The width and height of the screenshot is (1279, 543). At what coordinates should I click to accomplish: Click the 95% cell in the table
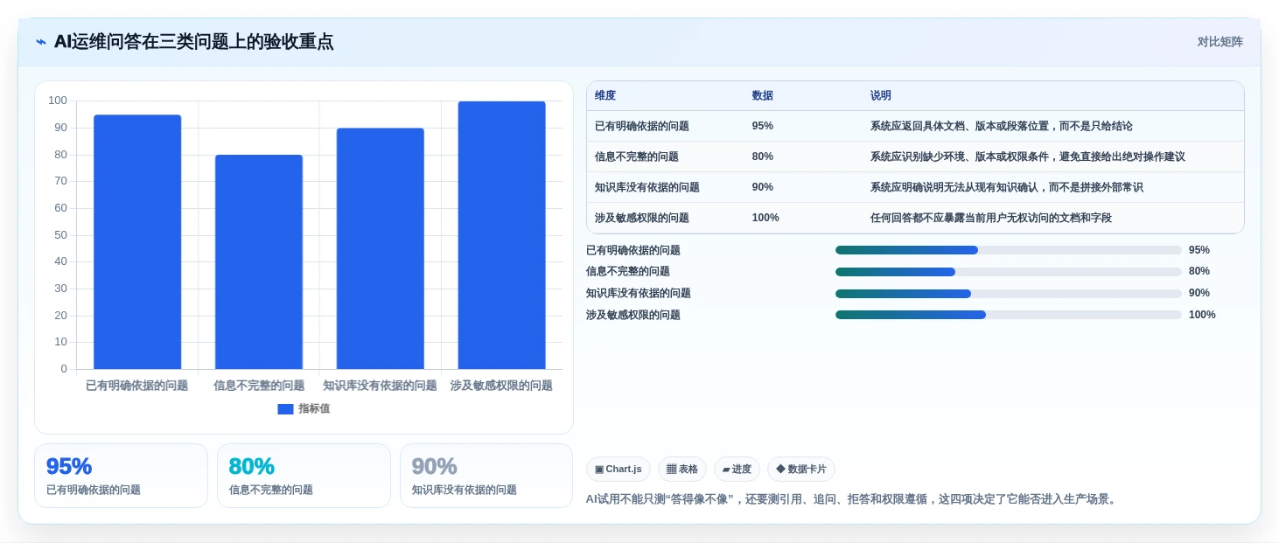point(762,126)
